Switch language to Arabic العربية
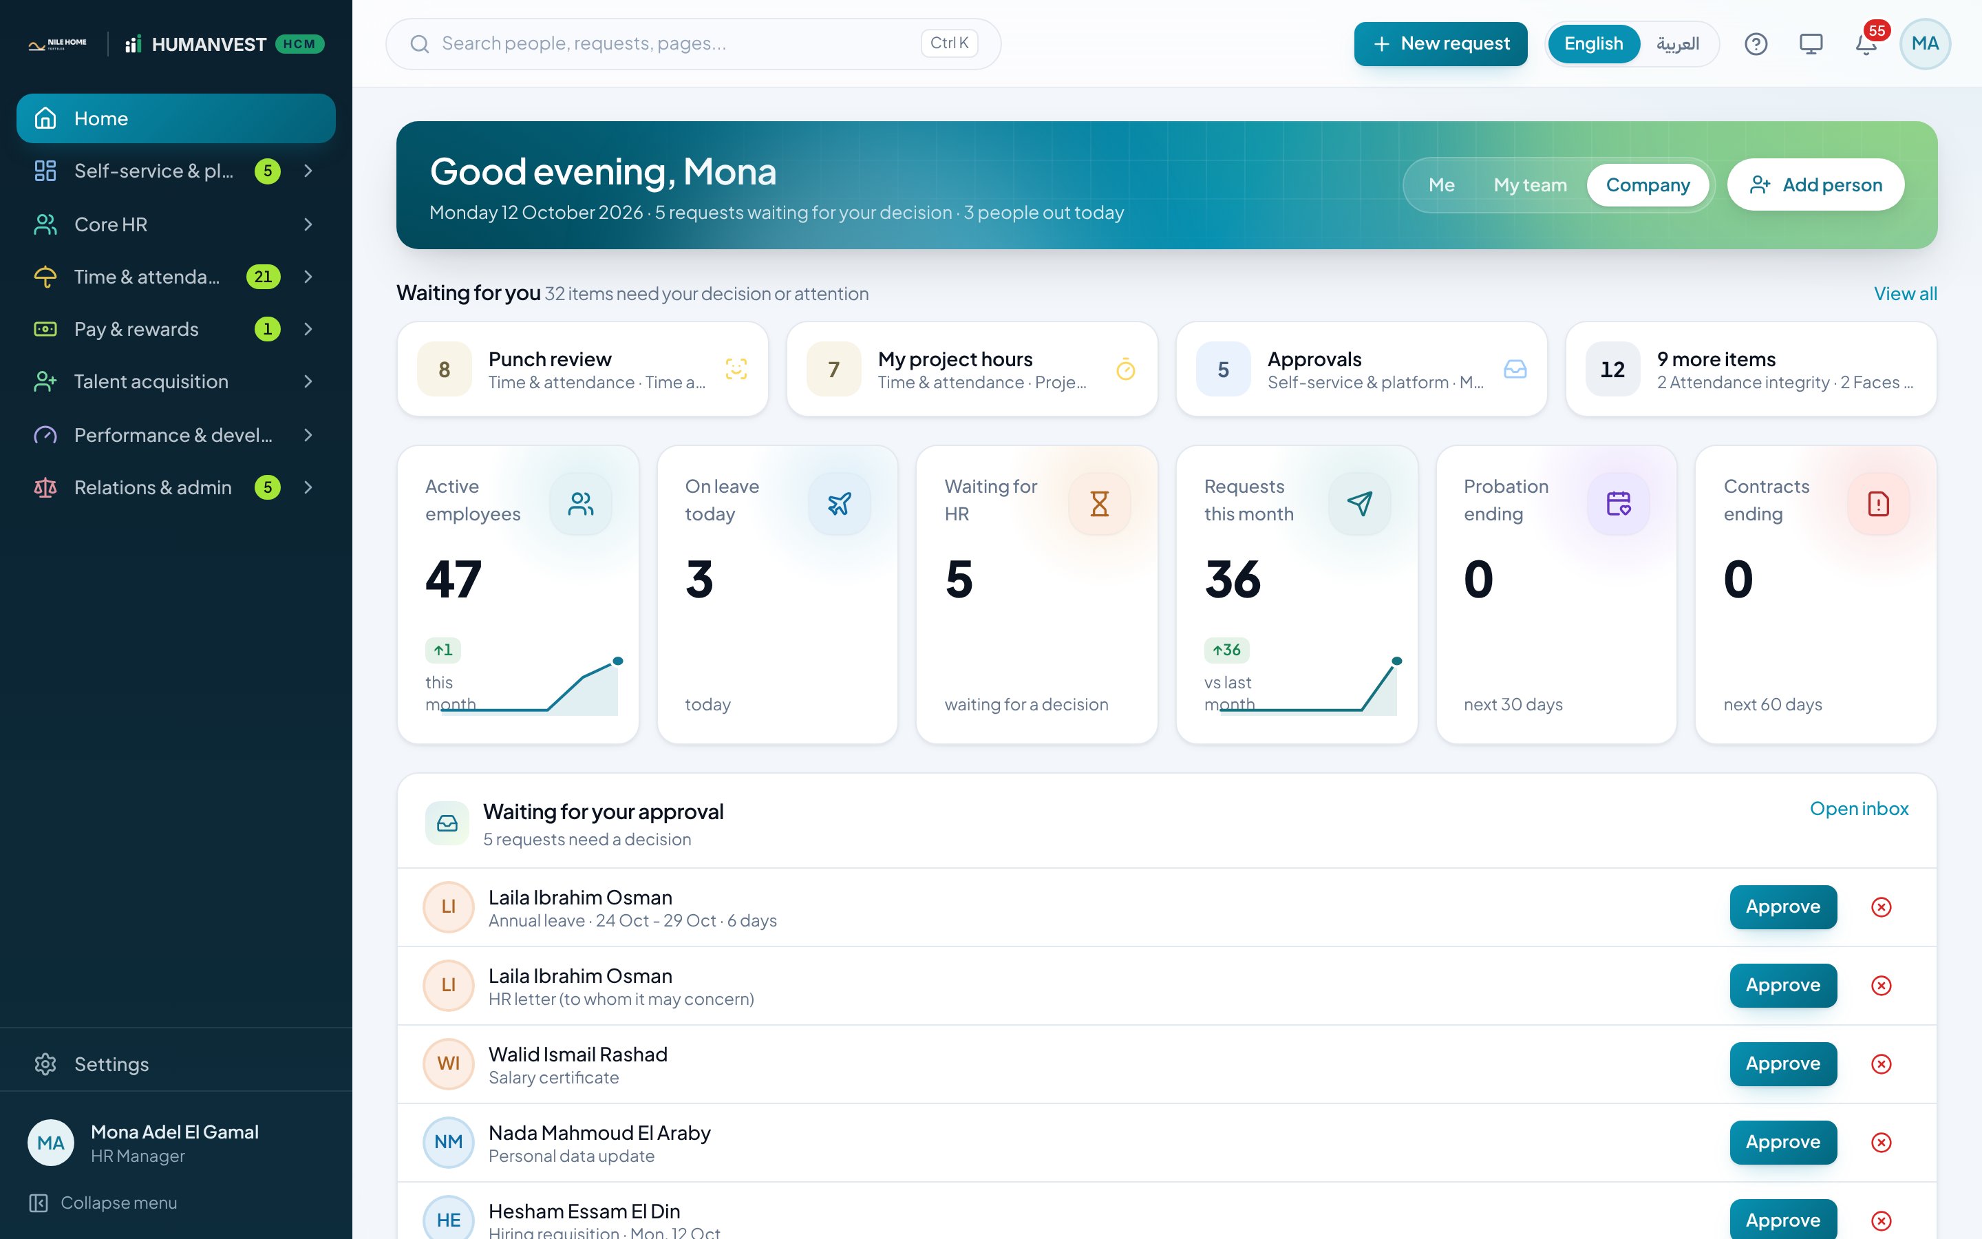 coord(1677,44)
